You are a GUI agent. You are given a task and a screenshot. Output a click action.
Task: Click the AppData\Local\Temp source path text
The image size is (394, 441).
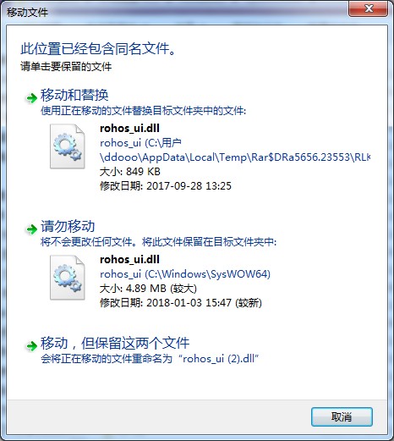(x=235, y=157)
